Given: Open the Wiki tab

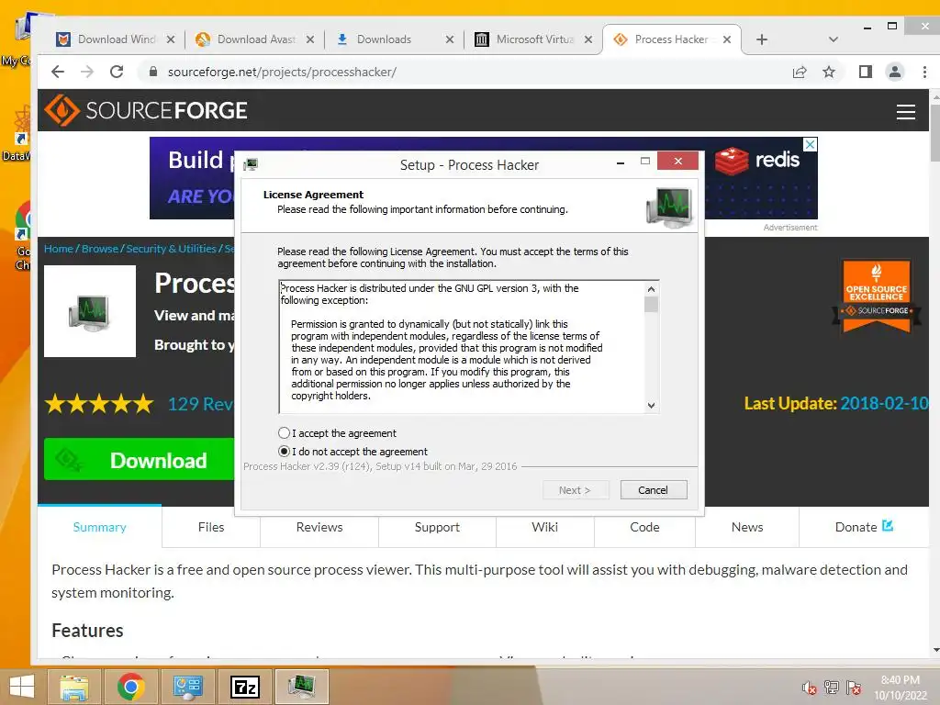Looking at the screenshot, I should 545,527.
